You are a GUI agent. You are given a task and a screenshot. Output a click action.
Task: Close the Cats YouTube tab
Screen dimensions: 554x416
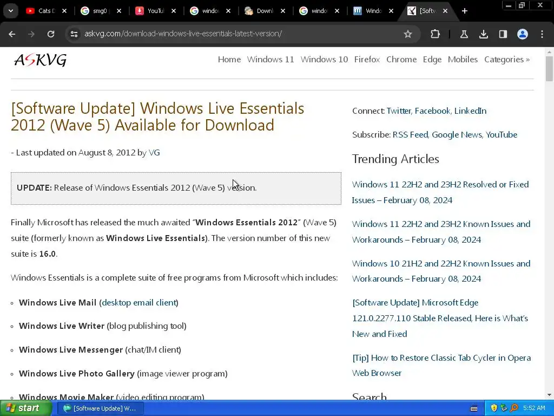(x=64, y=11)
